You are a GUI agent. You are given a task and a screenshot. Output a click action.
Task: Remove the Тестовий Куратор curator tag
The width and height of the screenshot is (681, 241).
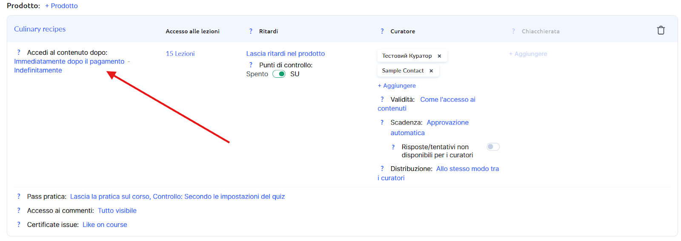click(439, 56)
